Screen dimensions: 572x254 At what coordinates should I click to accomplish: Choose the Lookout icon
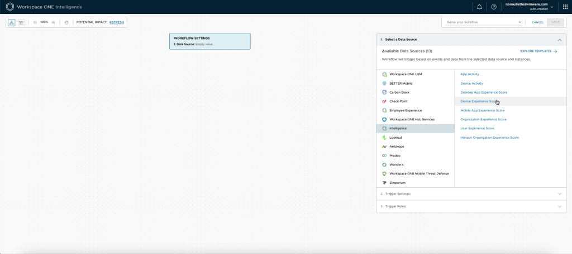pyautogui.click(x=384, y=138)
